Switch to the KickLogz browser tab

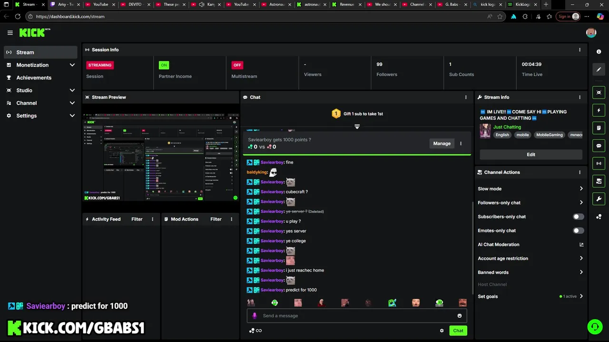pyautogui.click(x=522, y=5)
